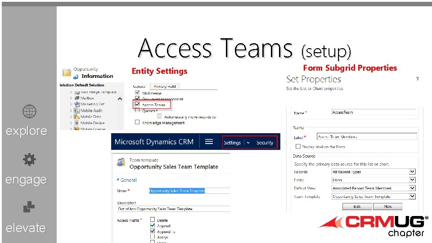
Task: Click Opportunity Sales Team Template heading
Action: pyautogui.click(x=174, y=166)
